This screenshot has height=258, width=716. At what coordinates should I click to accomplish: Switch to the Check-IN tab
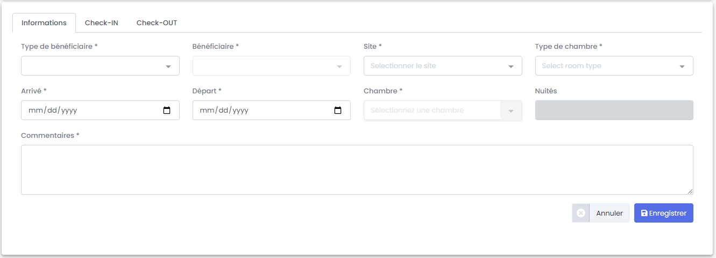pyautogui.click(x=102, y=23)
